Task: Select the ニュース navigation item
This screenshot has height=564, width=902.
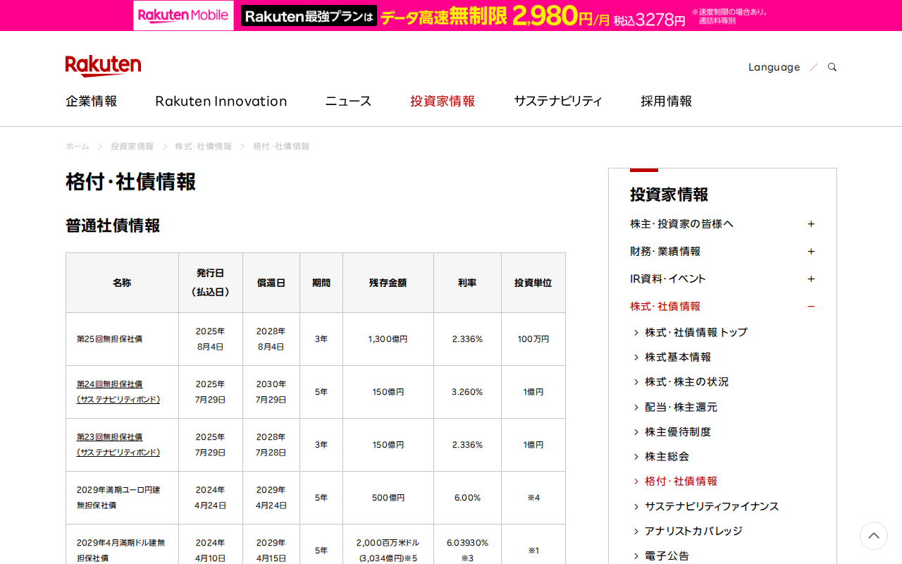Action: (x=347, y=101)
